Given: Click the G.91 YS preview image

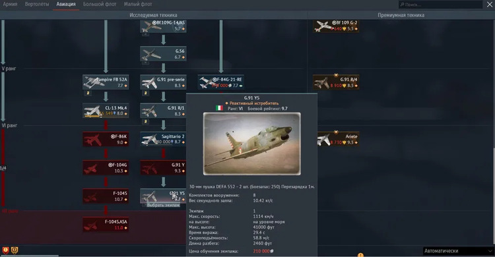Looking at the screenshot, I should 252,144.
